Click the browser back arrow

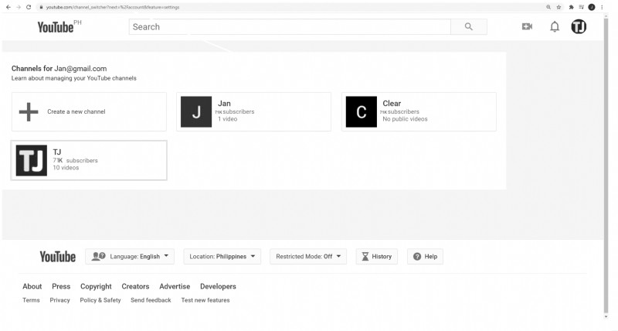click(x=8, y=7)
